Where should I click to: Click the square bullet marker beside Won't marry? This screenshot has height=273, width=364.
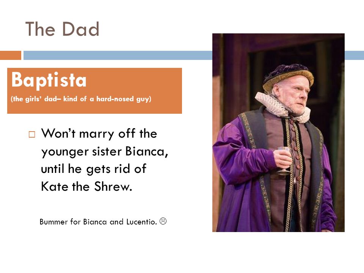pyautogui.click(x=32, y=134)
